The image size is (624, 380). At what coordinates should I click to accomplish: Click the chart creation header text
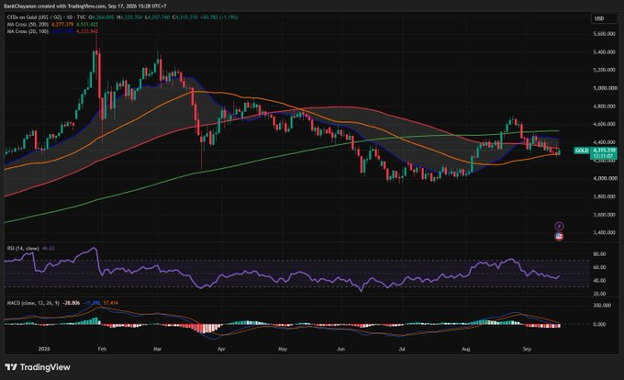click(85, 6)
